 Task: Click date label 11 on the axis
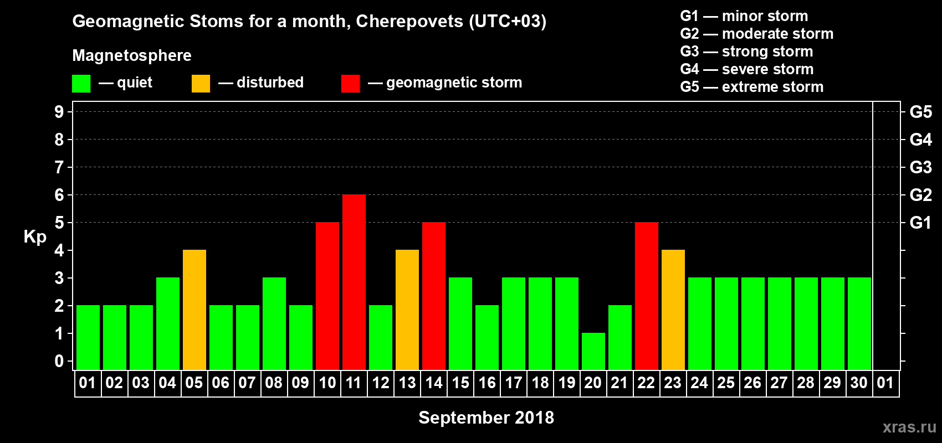[x=354, y=383]
